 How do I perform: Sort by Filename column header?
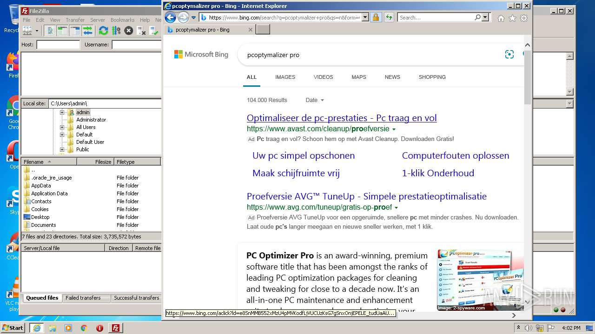pos(49,162)
